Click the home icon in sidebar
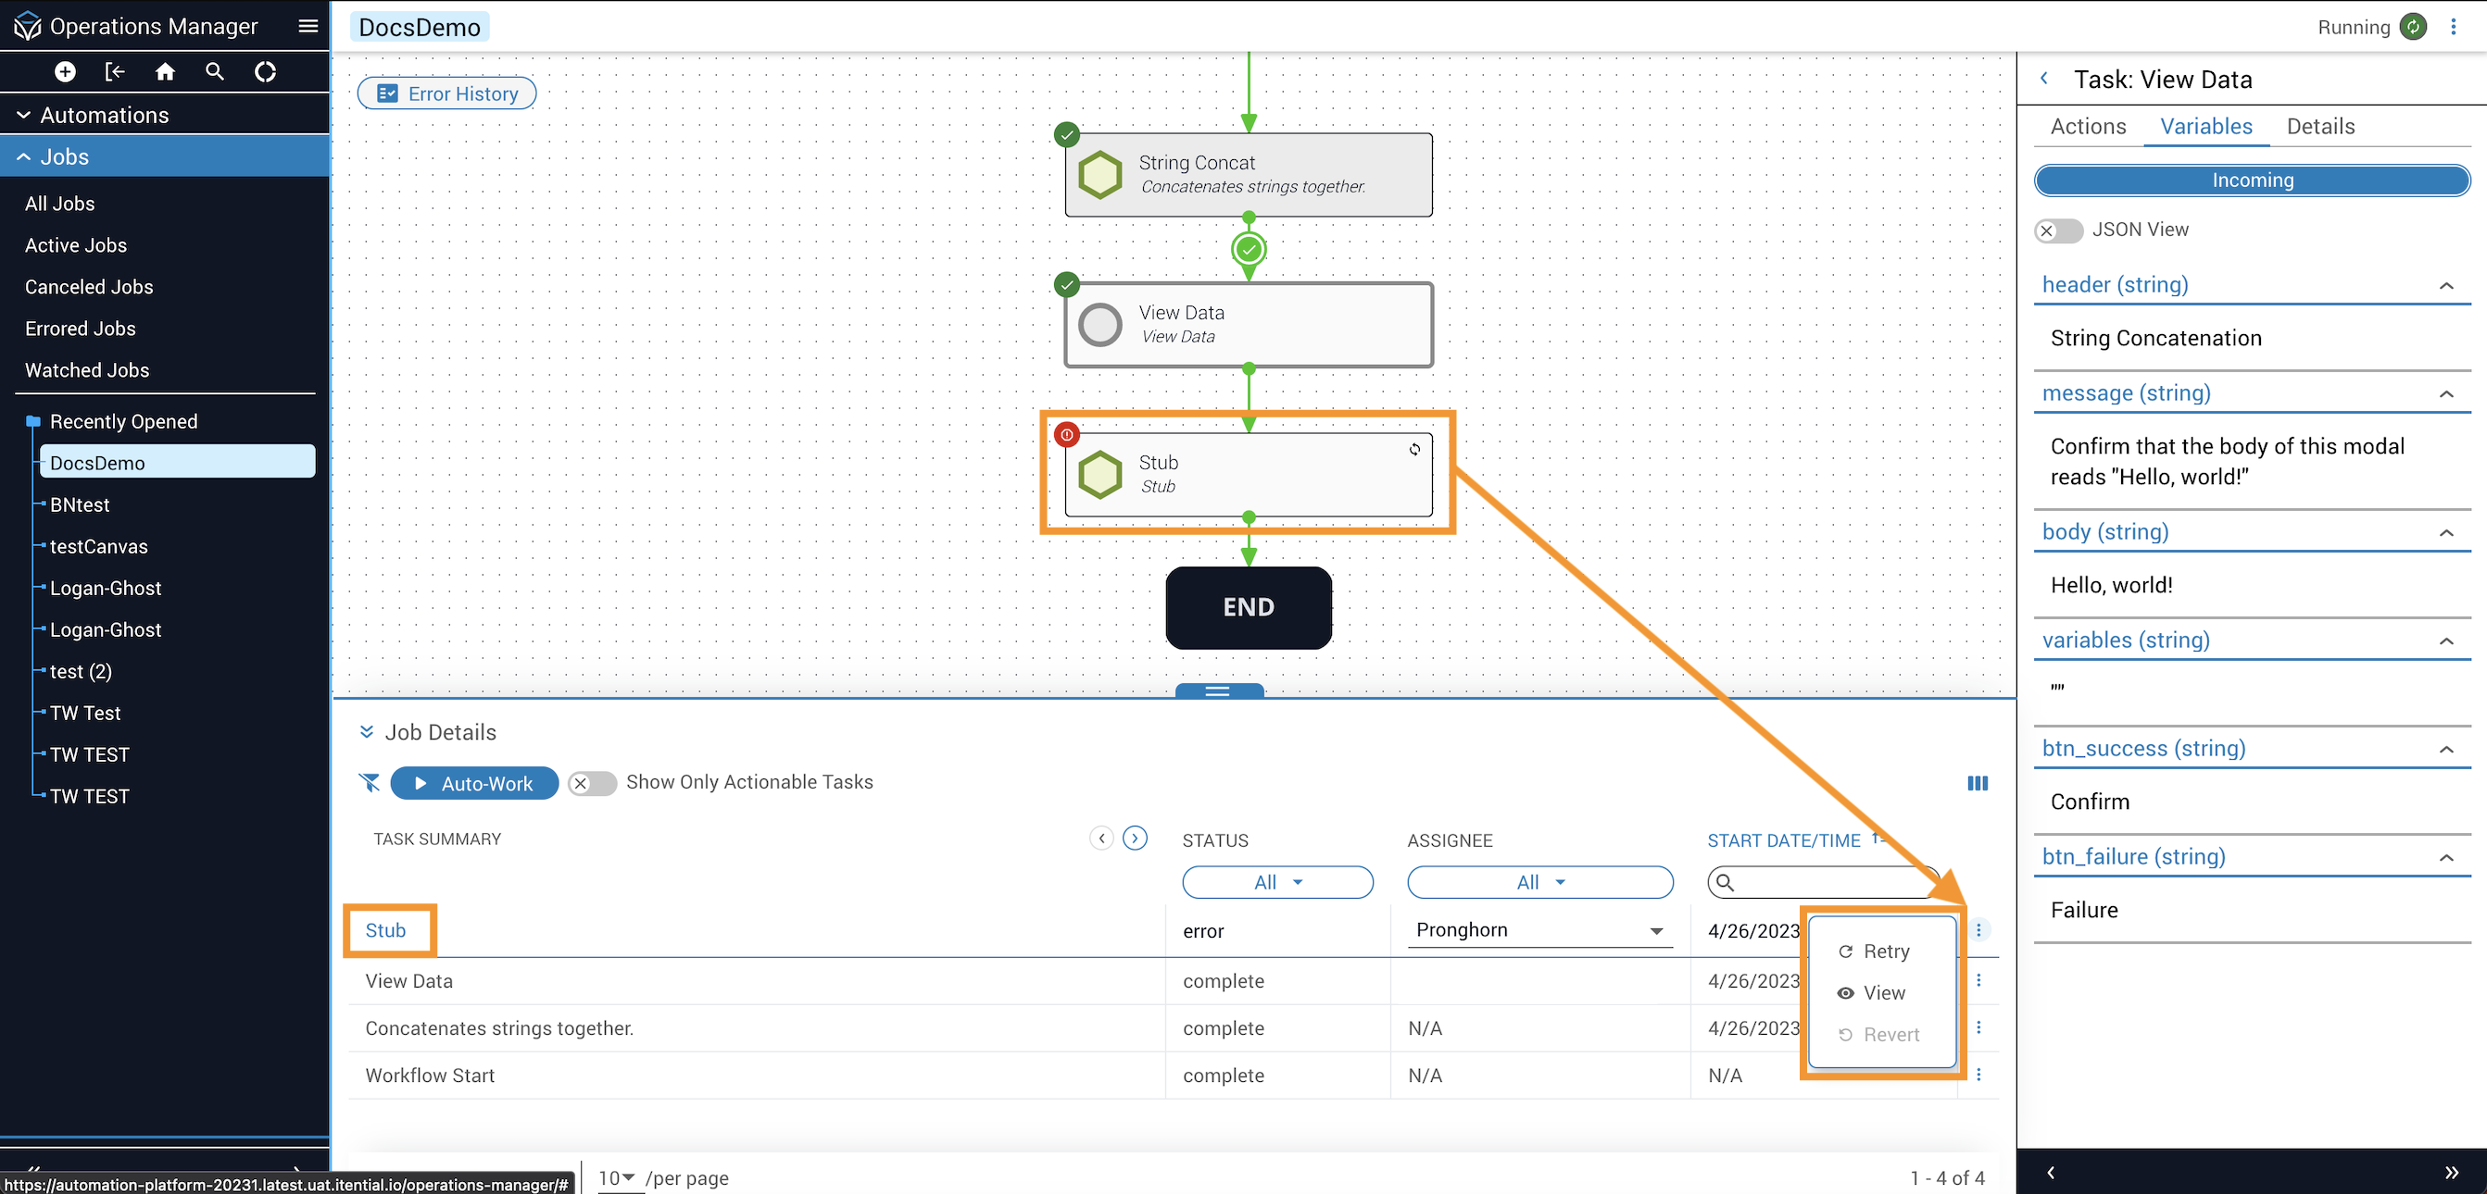This screenshot has width=2487, height=1194. [165, 71]
